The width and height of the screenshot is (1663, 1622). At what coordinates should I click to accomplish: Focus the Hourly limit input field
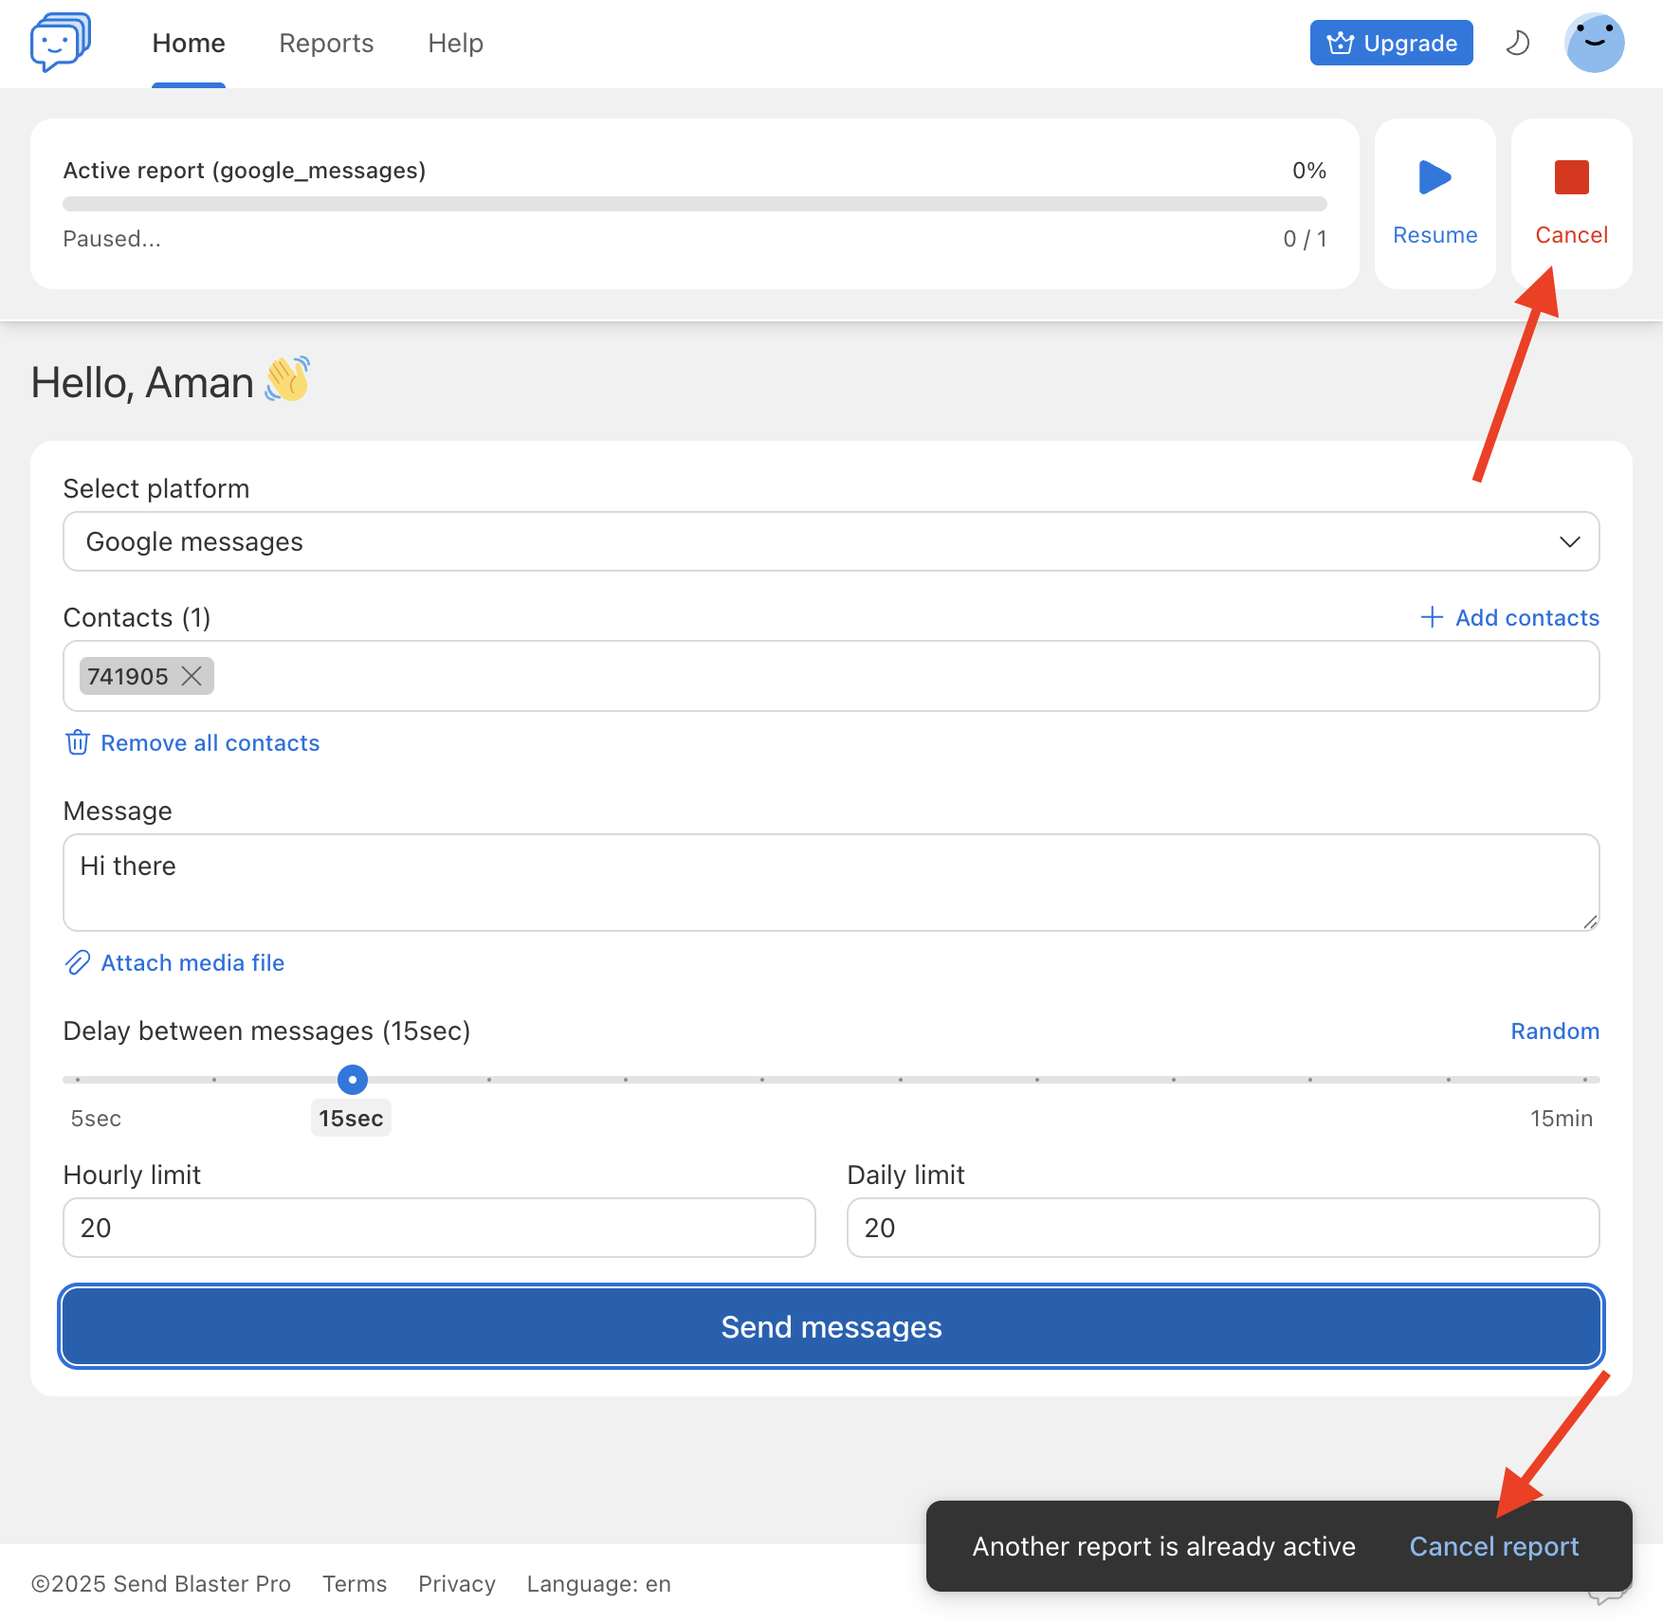(x=439, y=1228)
